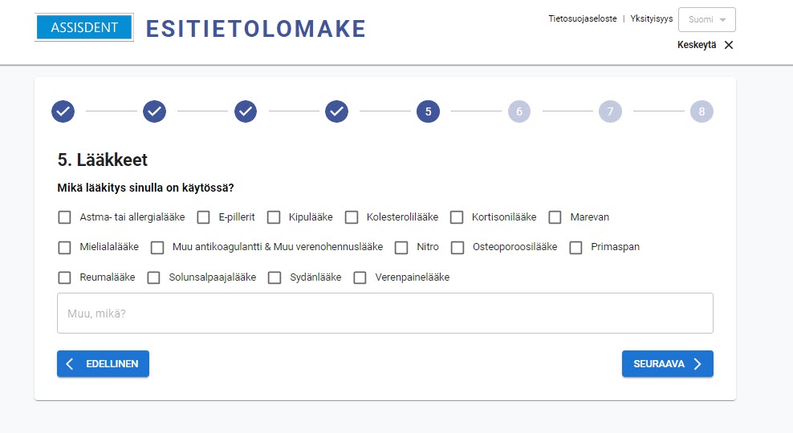Click the ASSIDENT logo

click(84, 27)
